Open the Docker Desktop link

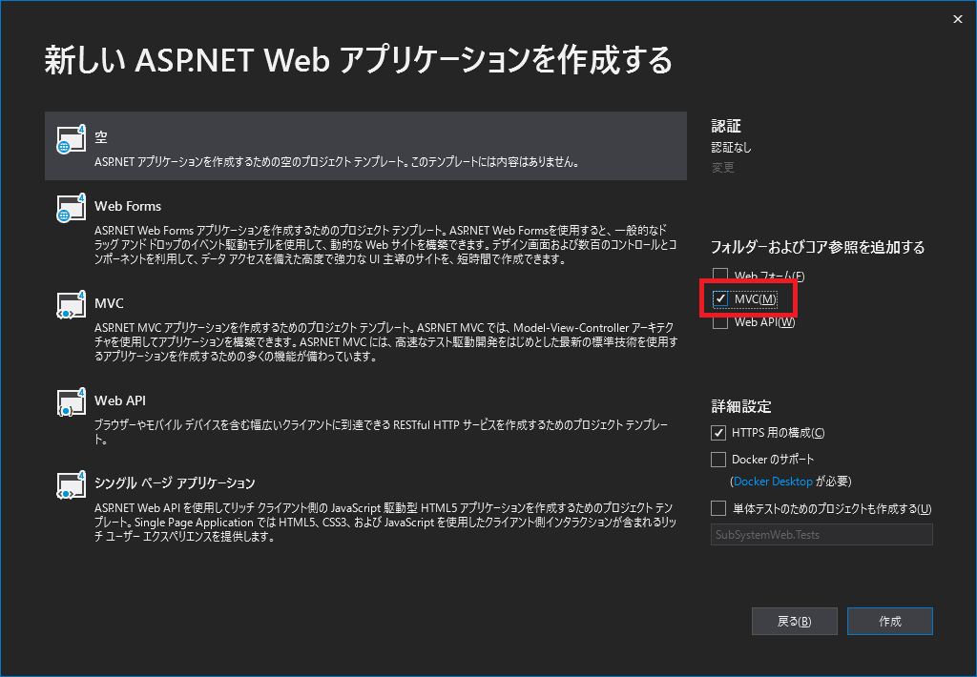pos(773,482)
